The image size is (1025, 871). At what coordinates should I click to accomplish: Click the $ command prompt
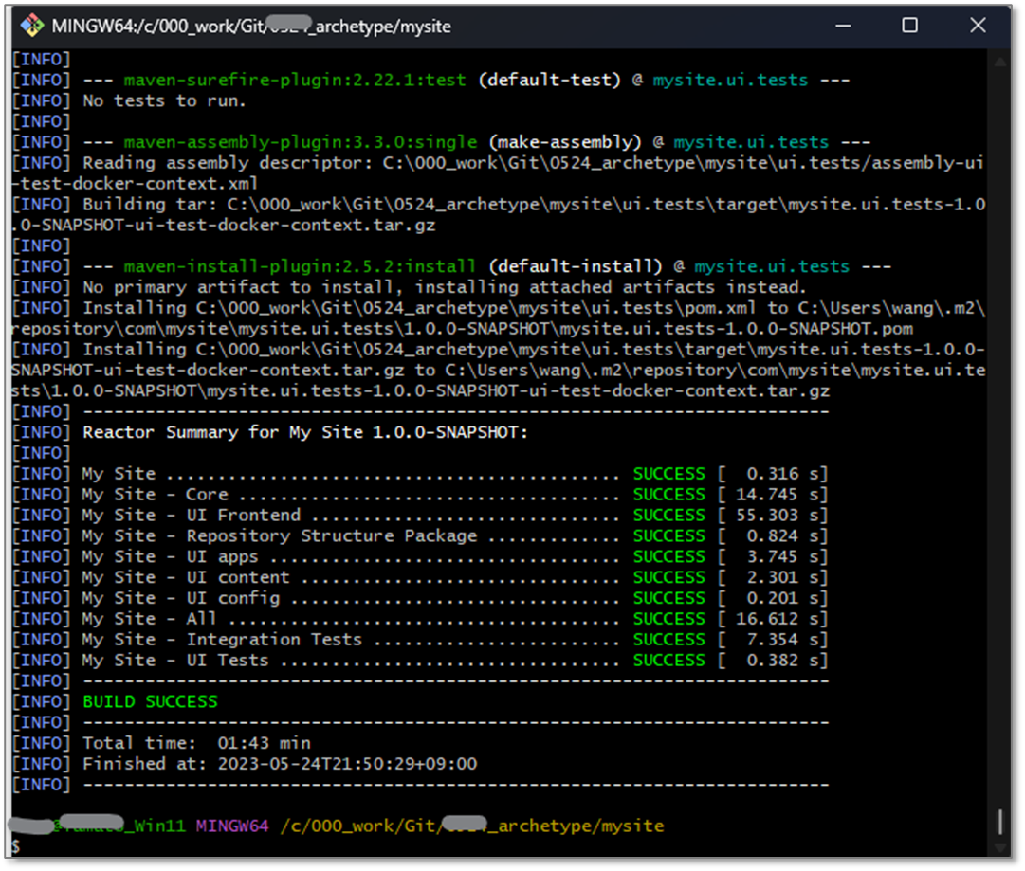pyautogui.click(x=16, y=846)
